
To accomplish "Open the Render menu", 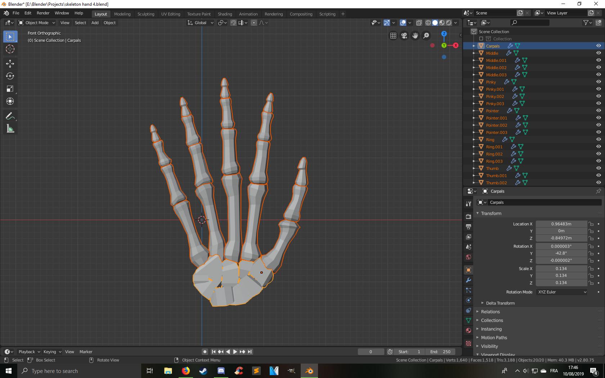I will tap(43, 13).
